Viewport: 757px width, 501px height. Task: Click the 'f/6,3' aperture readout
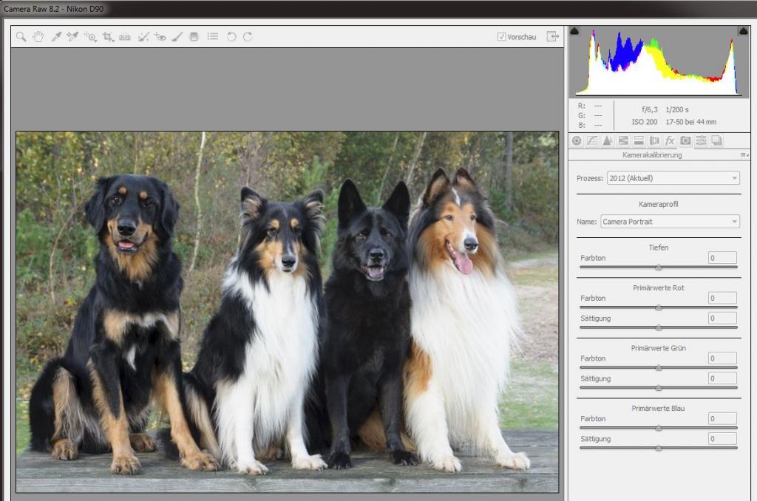click(650, 109)
